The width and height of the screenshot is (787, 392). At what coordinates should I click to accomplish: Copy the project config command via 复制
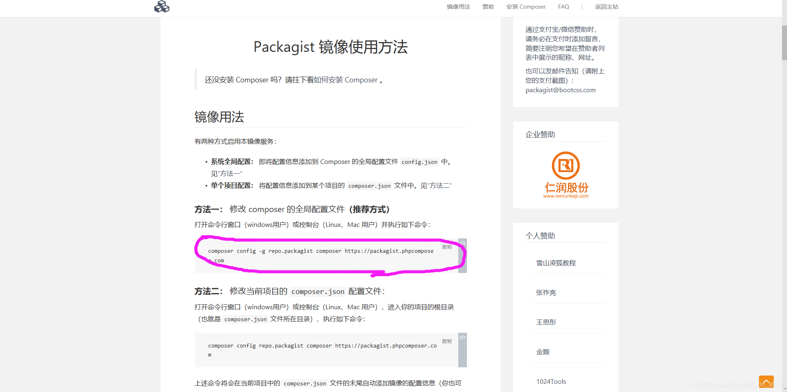coord(447,341)
